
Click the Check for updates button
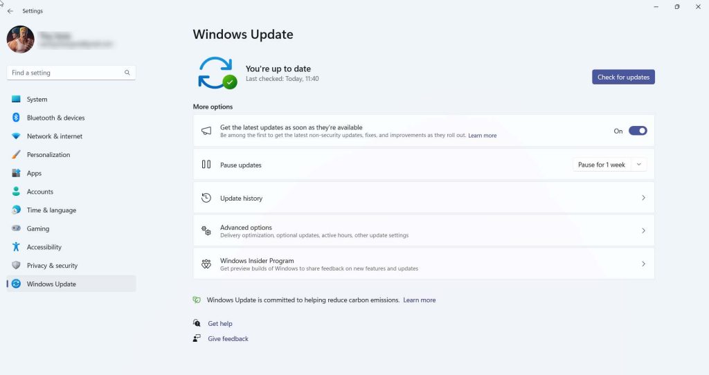pyautogui.click(x=623, y=77)
